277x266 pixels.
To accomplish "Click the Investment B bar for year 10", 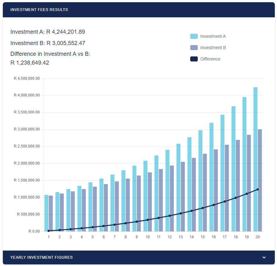I will coord(150,202).
